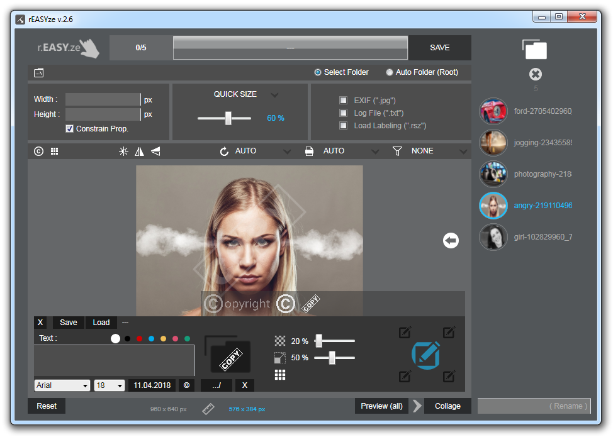Screen dimensions: 613x437
Task: Open the copyright watermark tool icon
Action: point(38,151)
